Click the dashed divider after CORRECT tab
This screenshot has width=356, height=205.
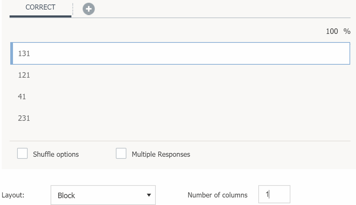coord(73,8)
